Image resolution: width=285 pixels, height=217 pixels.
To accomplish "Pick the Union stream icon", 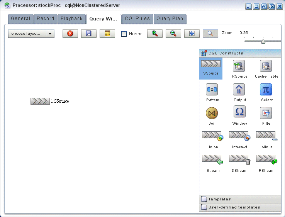I will (212, 136).
